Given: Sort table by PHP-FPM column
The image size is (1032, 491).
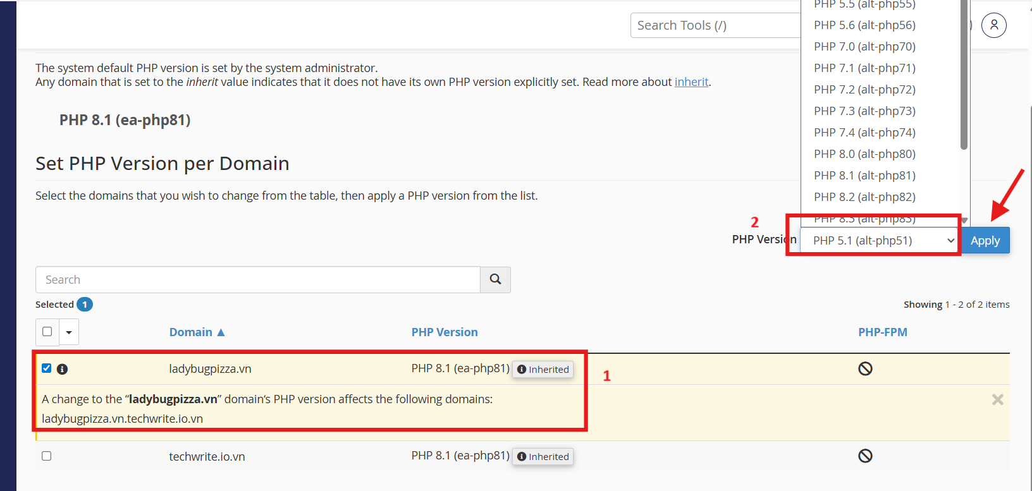Looking at the screenshot, I should tap(883, 332).
